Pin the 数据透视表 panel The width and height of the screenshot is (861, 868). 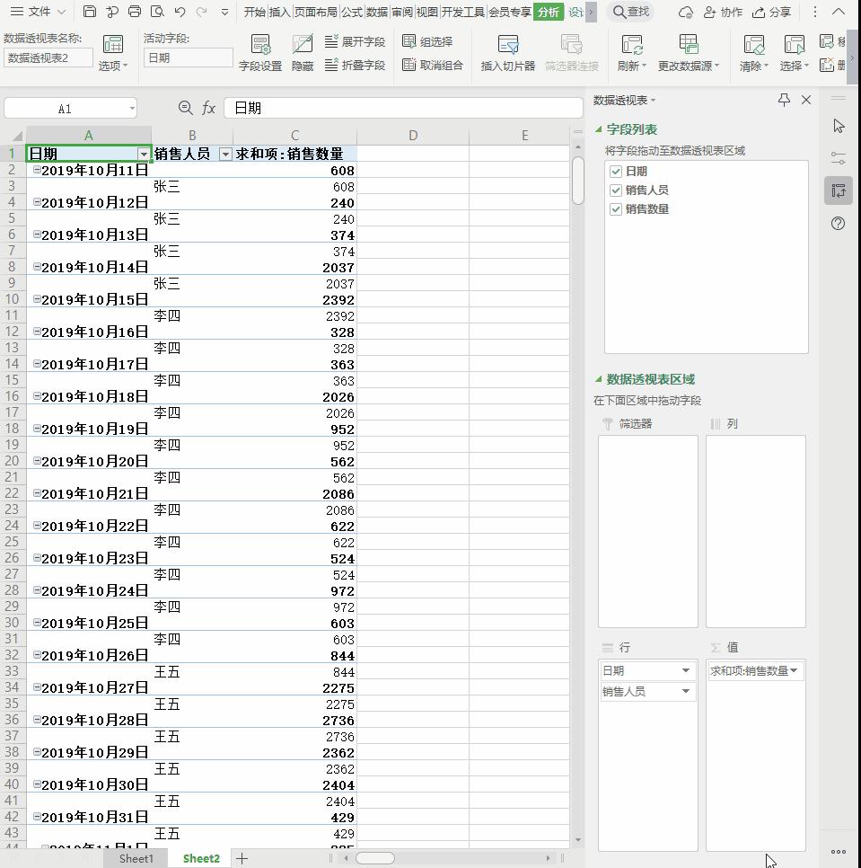[x=784, y=100]
